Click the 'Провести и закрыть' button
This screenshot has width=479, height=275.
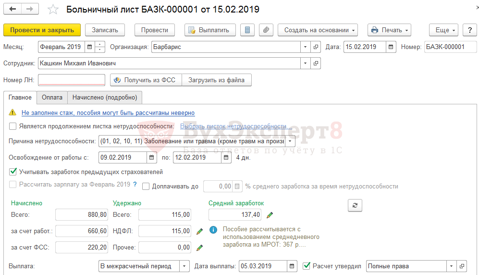point(42,30)
